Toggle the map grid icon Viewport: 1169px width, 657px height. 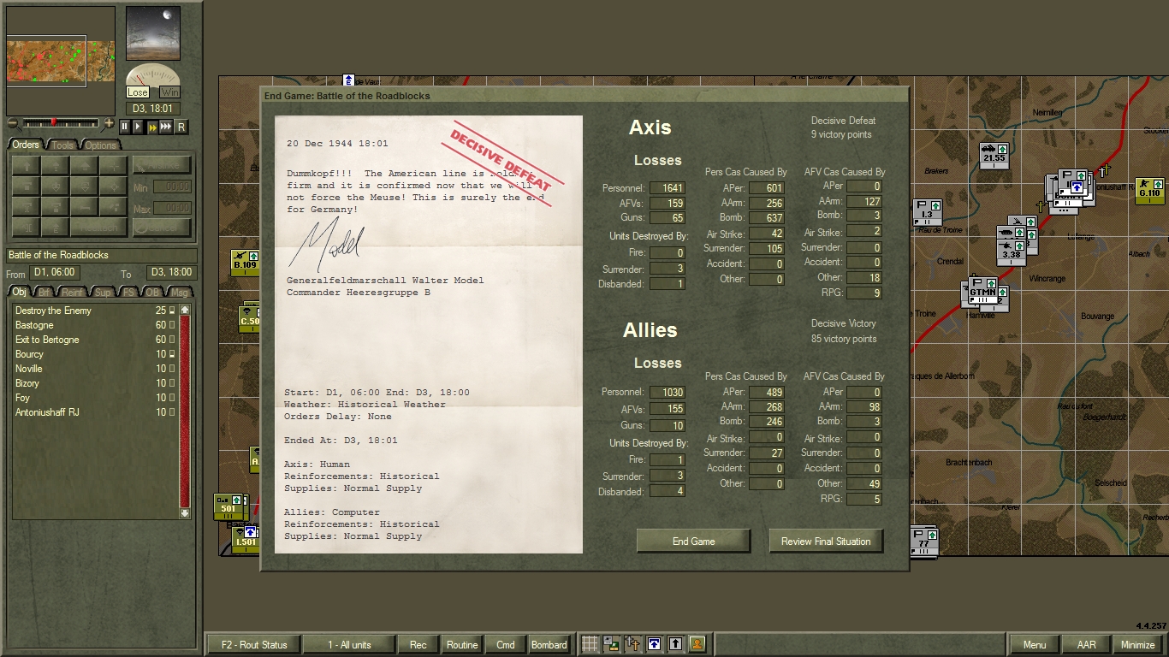[x=590, y=644]
